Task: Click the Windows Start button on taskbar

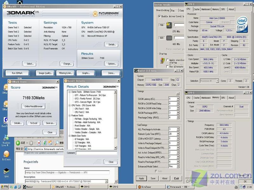Action: pyautogui.click(x=4, y=187)
